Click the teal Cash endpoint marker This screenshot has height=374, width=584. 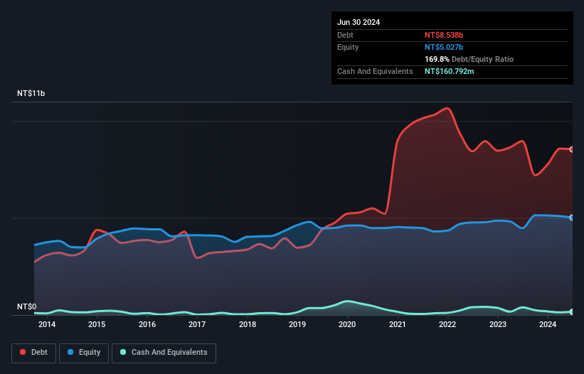pos(572,312)
